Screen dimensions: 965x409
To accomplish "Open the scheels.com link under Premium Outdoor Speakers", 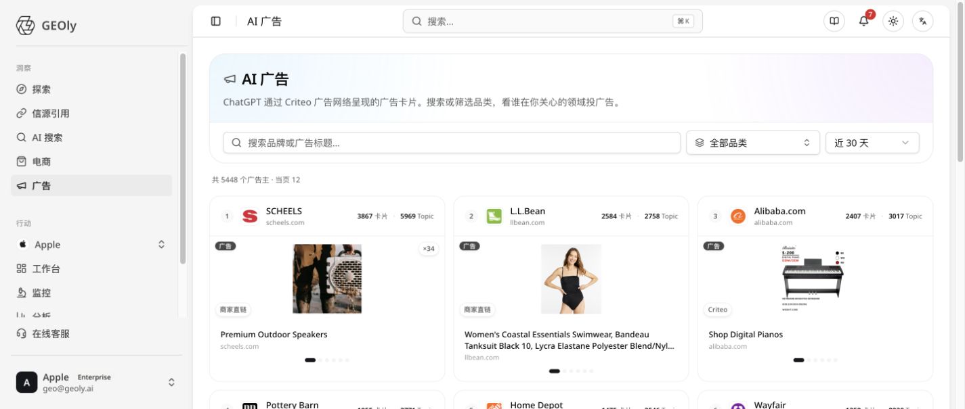I will [x=240, y=346].
